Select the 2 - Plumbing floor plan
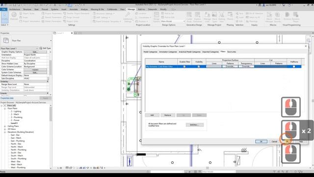The height and width of the screenshot is (177, 314). (16, 117)
